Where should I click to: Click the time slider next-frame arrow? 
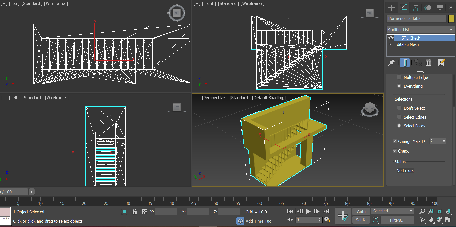[32, 192]
